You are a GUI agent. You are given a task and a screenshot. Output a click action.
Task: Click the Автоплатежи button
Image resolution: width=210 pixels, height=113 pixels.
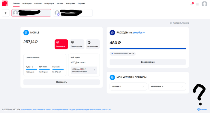(x=93, y=44)
